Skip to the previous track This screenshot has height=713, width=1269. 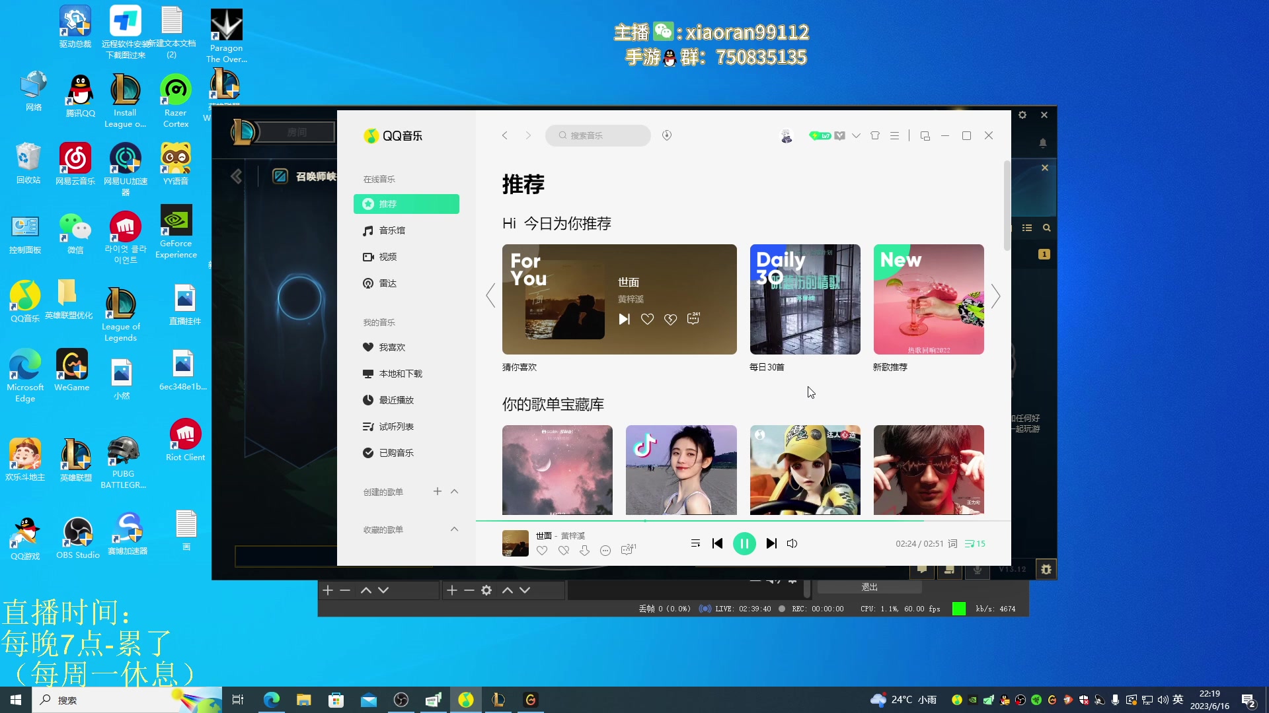click(x=717, y=543)
